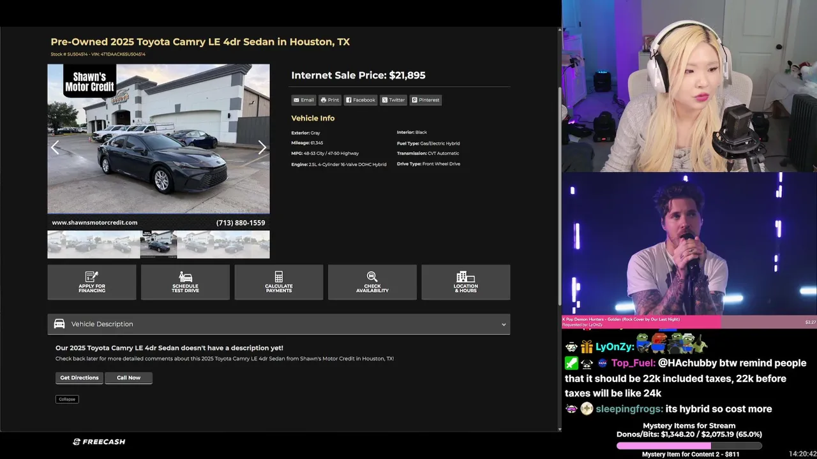The height and width of the screenshot is (459, 817).
Task: Click LyOnZy username in chat
Action: 614,347
